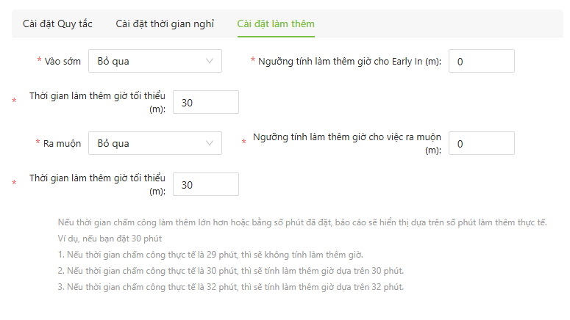
Task: Click the minimum overtime field below Ra muộn
Action: click(205, 184)
